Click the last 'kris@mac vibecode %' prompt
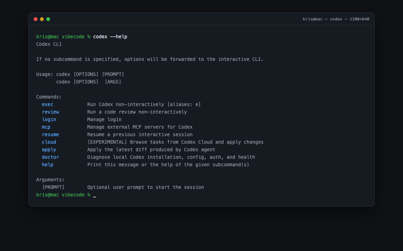 tap(63, 195)
